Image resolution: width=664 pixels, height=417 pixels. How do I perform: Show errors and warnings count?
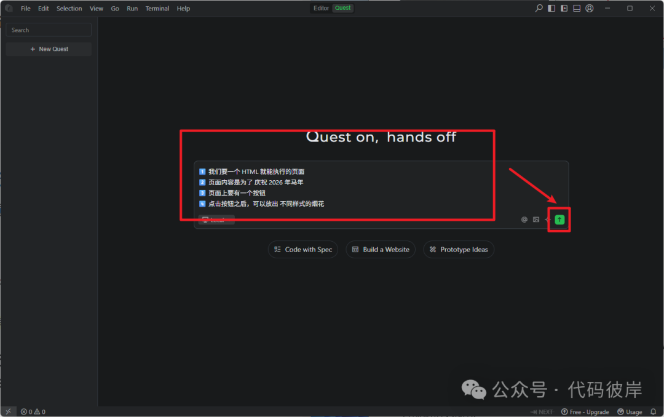[x=33, y=411]
